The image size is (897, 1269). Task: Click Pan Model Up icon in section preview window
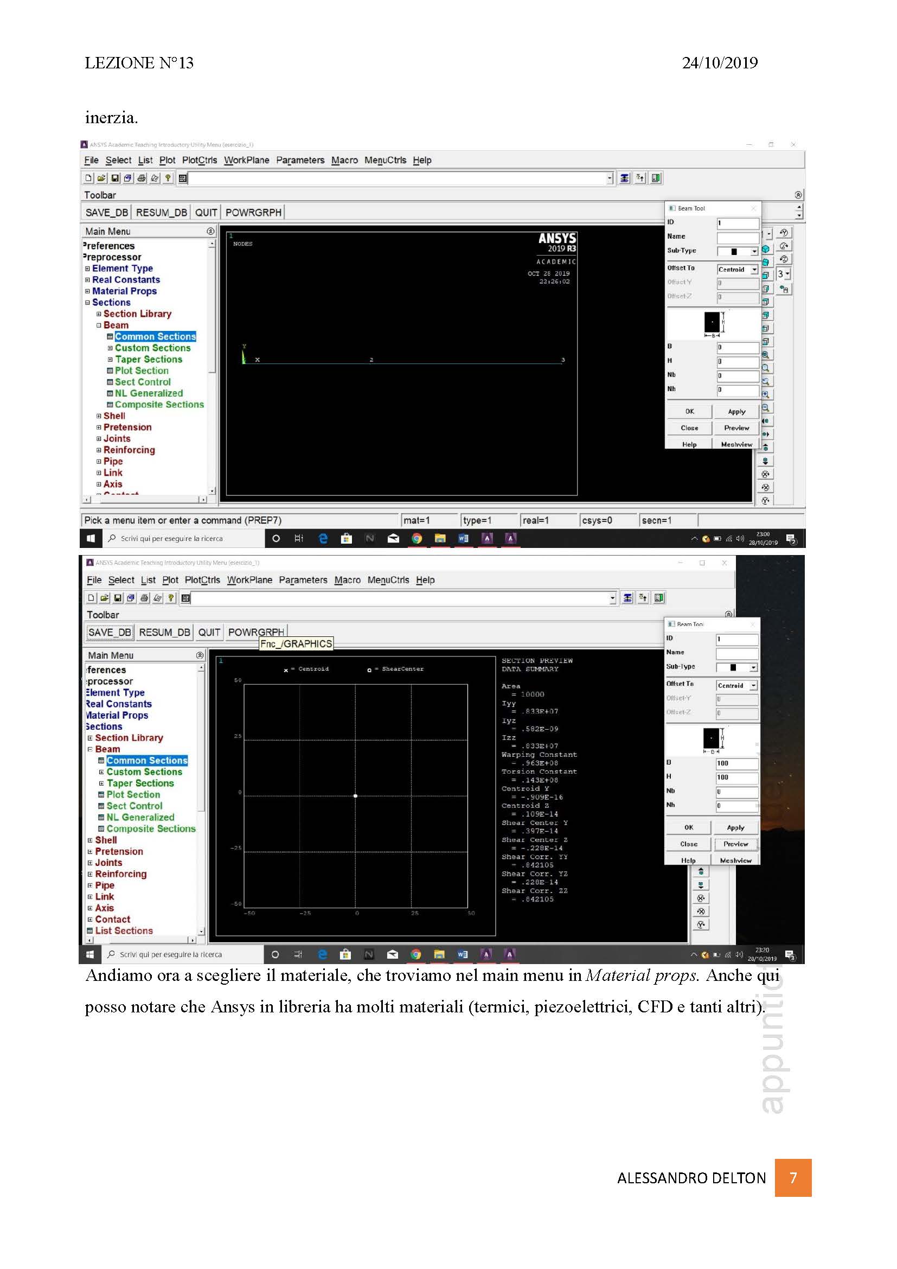coord(701,872)
